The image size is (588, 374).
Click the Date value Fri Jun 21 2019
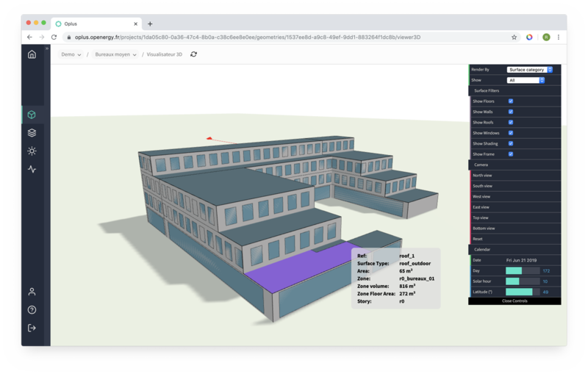521,260
